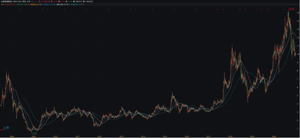
Task: Click the high price 10.18 value
Action: click(62, 1)
